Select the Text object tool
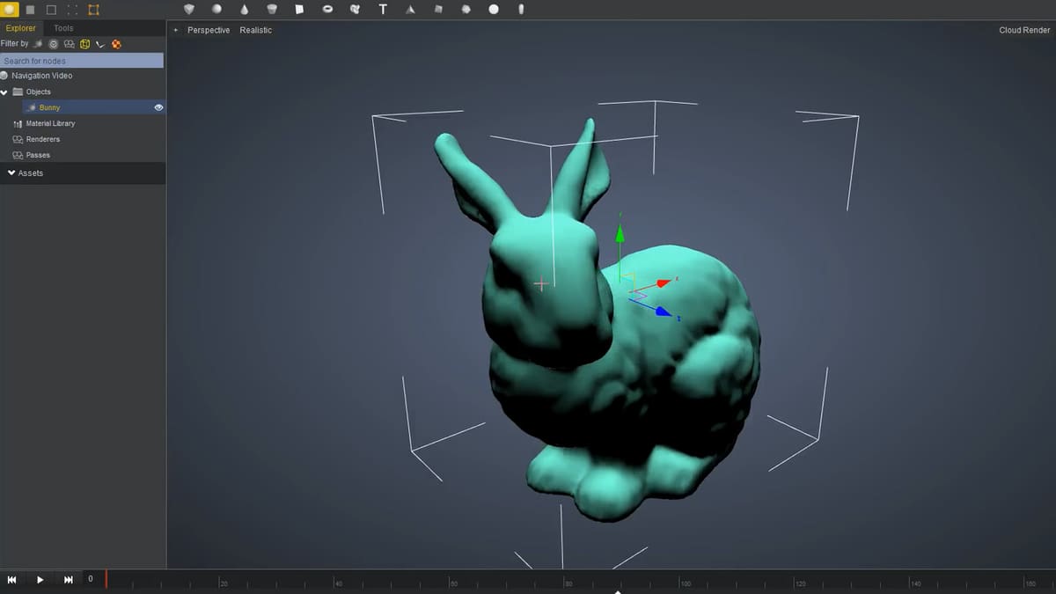Viewport: 1056px width, 594px height. [383, 9]
